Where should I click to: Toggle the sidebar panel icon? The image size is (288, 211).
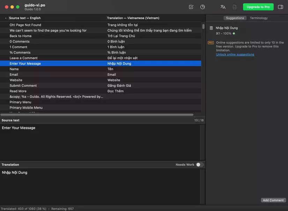pyautogui.click(x=280, y=7)
